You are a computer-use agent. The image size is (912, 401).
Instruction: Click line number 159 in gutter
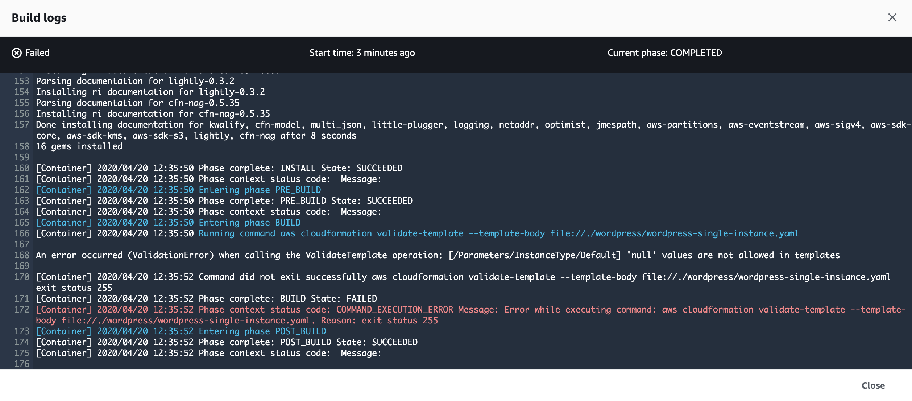pyautogui.click(x=22, y=157)
